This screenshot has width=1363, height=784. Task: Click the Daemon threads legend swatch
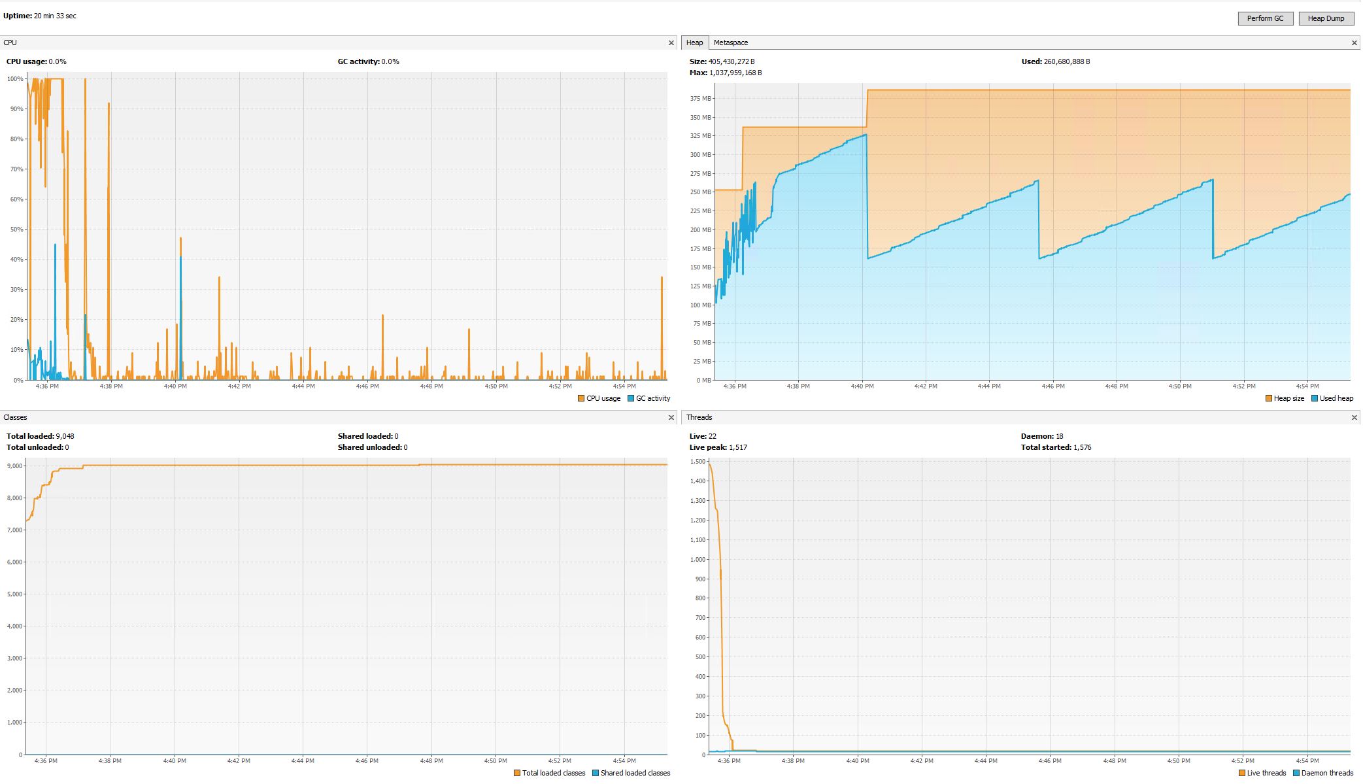(x=1296, y=773)
